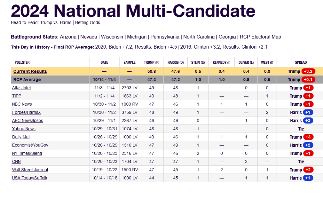Go to Head-to-Head: Trump vs. Harris
This screenshot has width=323, height=200.
[x=41, y=23]
